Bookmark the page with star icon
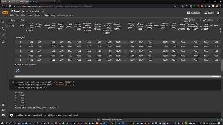Image resolution: width=223 pixels, height=125 pixels. pyautogui.click(x=182, y=6)
